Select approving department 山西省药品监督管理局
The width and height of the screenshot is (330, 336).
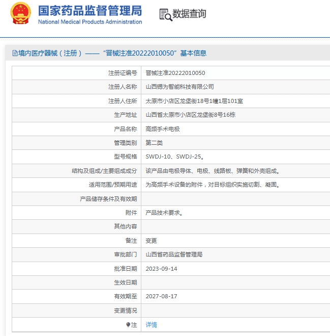click(x=174, y=254)
